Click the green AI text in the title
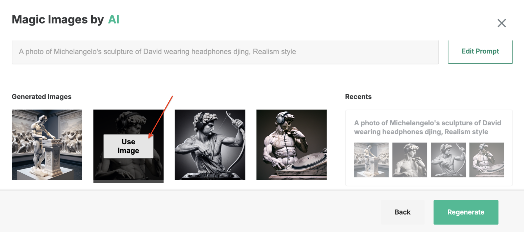The image size is (524, 232). 113,19
